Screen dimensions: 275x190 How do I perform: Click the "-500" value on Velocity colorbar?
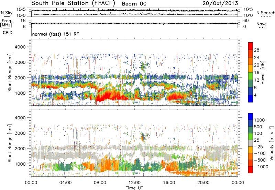[x=260, y=160]
